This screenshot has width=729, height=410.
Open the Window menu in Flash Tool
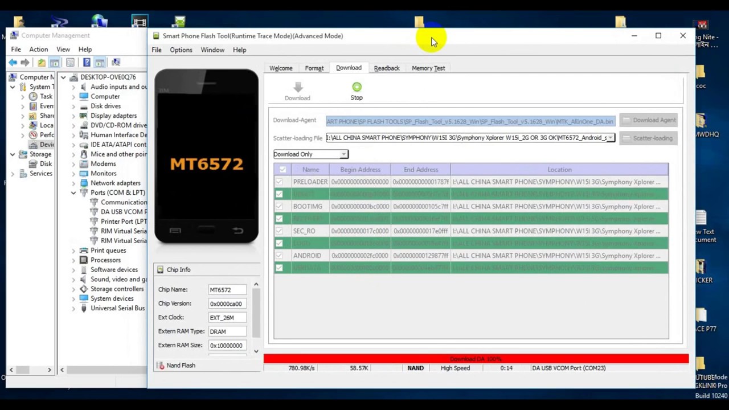212,50
